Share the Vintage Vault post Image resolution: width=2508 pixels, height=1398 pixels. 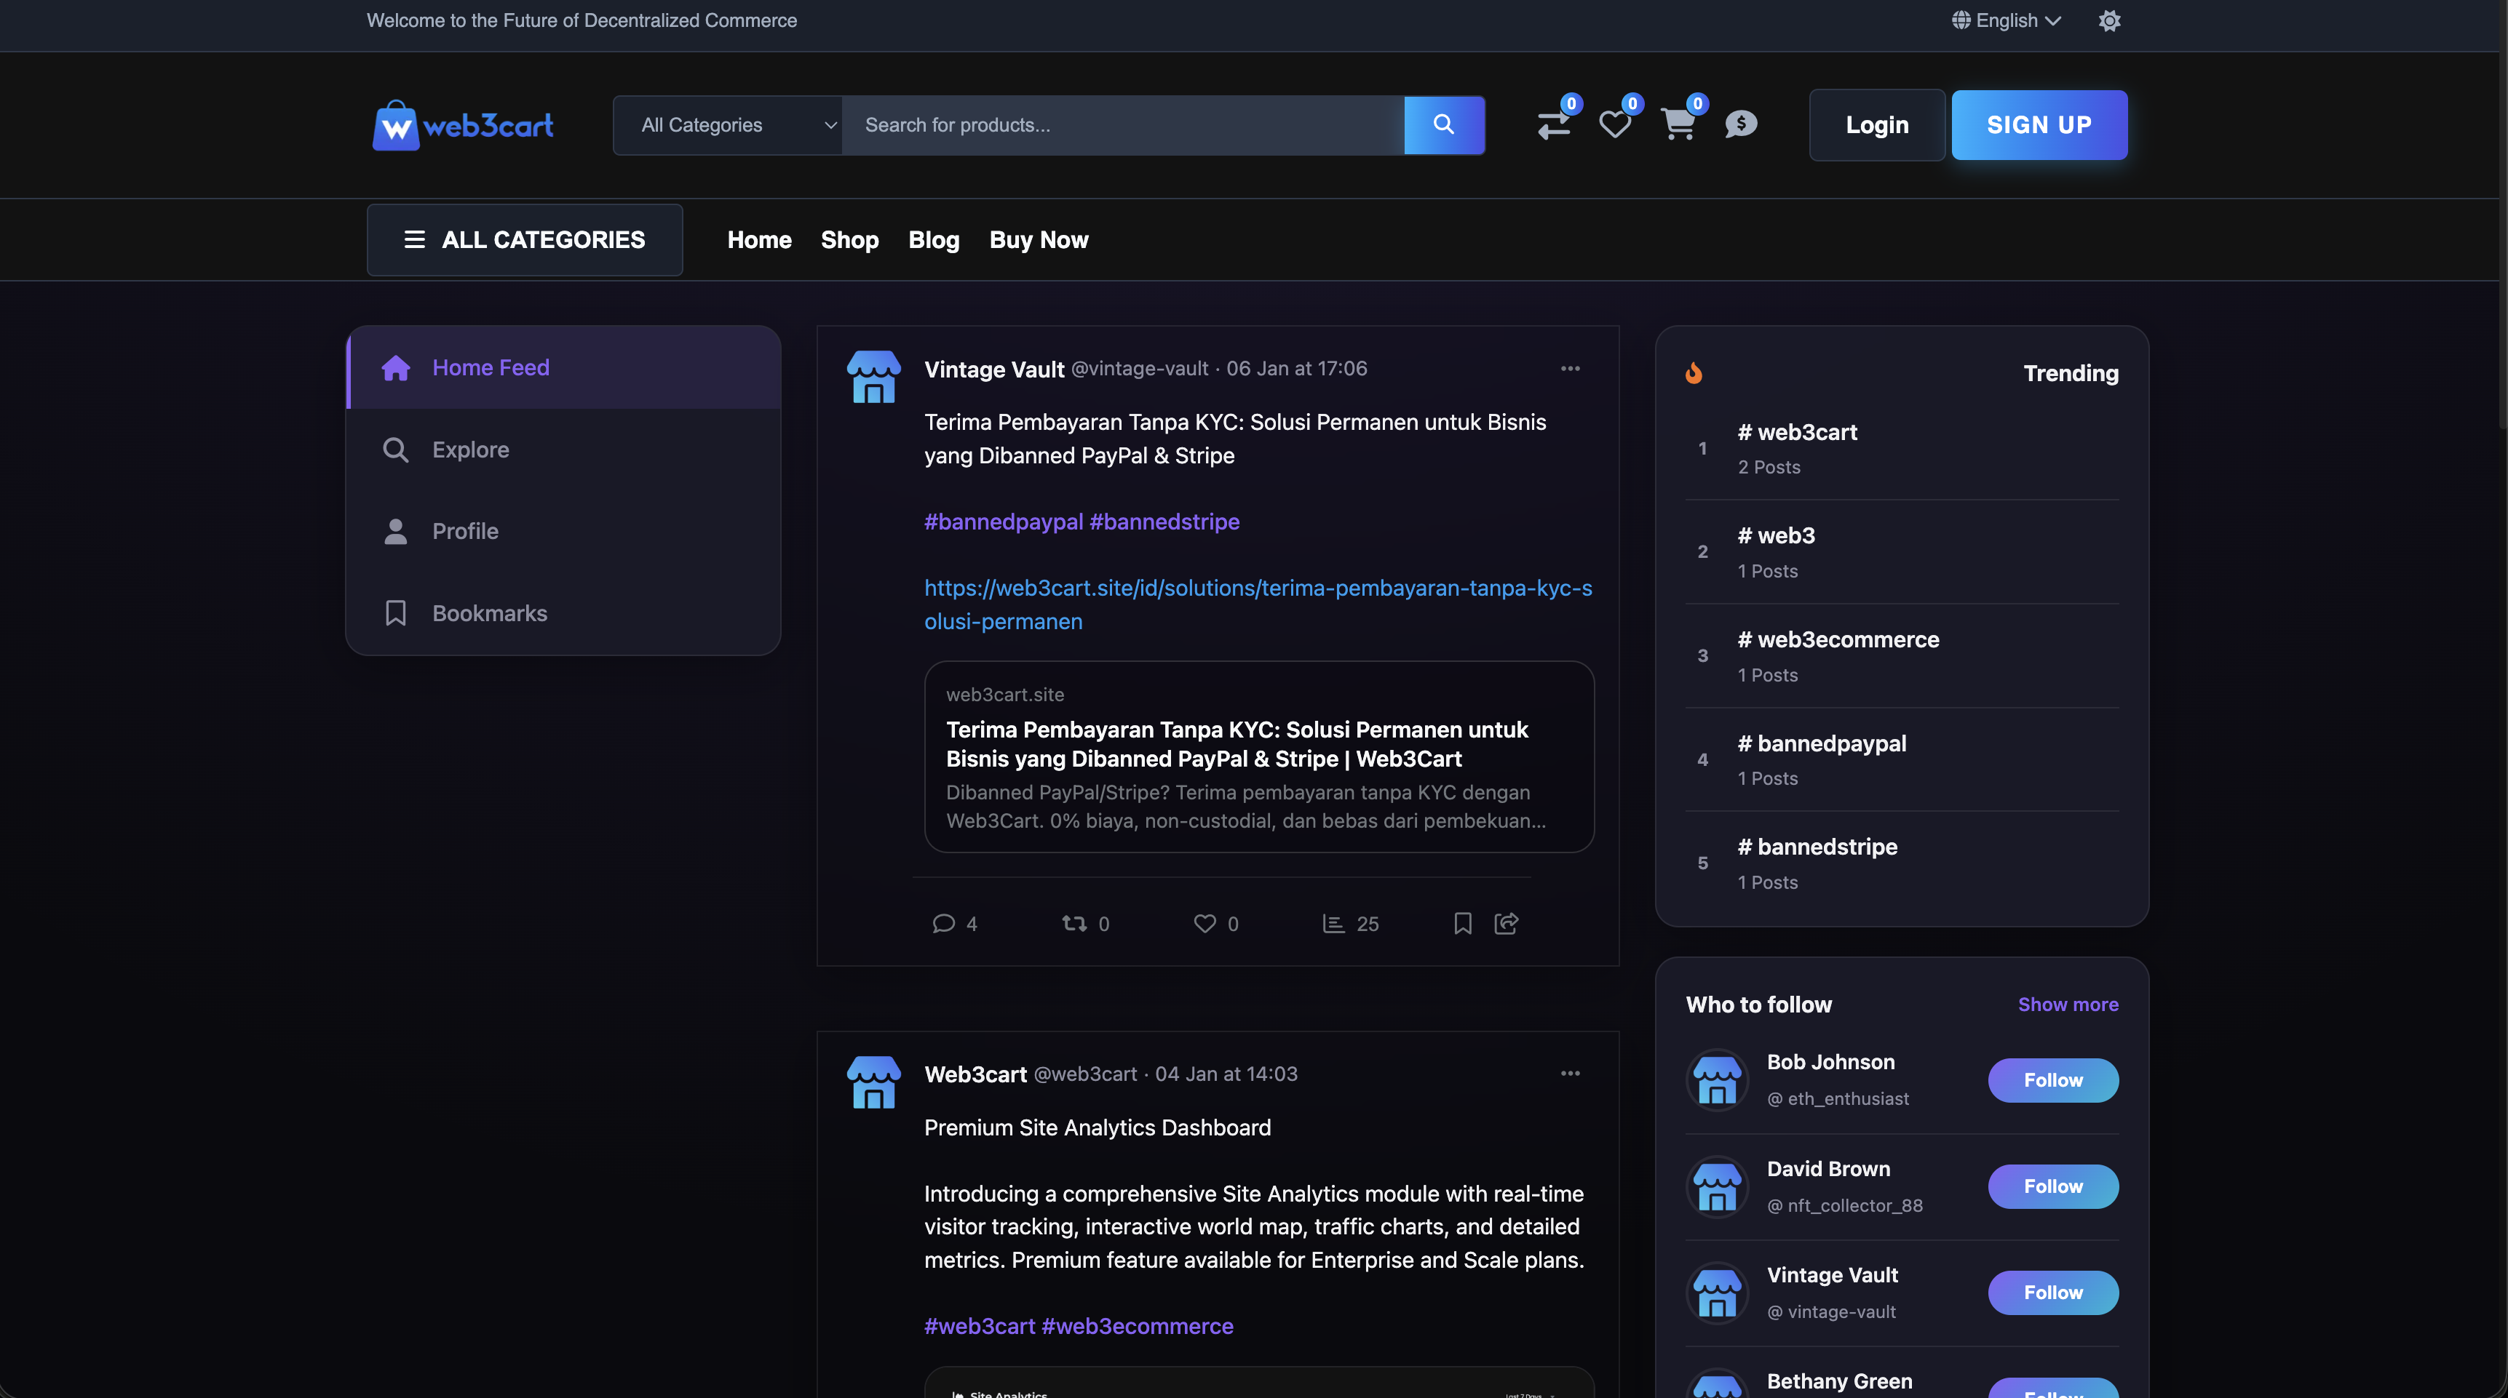[x=1506, y=923]
